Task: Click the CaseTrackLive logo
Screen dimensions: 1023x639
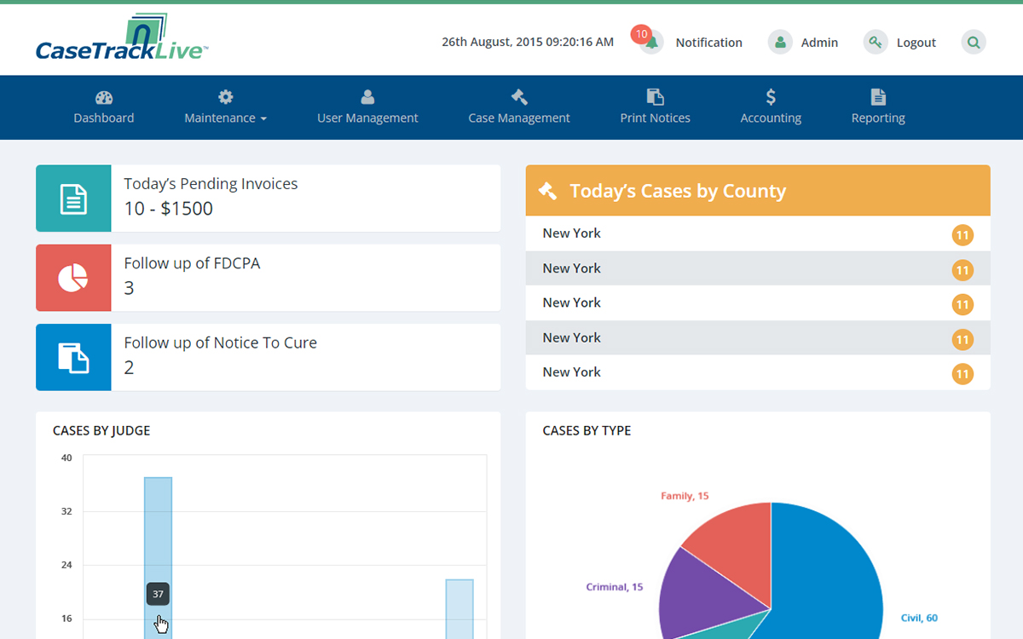Action: pyautogui.click(x=122, y=41)
